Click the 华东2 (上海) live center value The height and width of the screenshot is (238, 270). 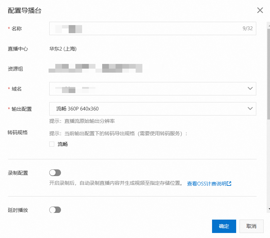tap(63, 49)
